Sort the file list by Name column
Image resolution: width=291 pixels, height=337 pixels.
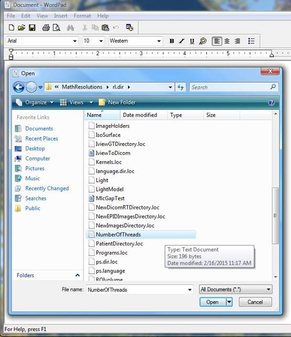coord(102,115)
